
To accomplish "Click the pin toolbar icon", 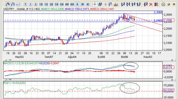I will click(x=169, y=4).
